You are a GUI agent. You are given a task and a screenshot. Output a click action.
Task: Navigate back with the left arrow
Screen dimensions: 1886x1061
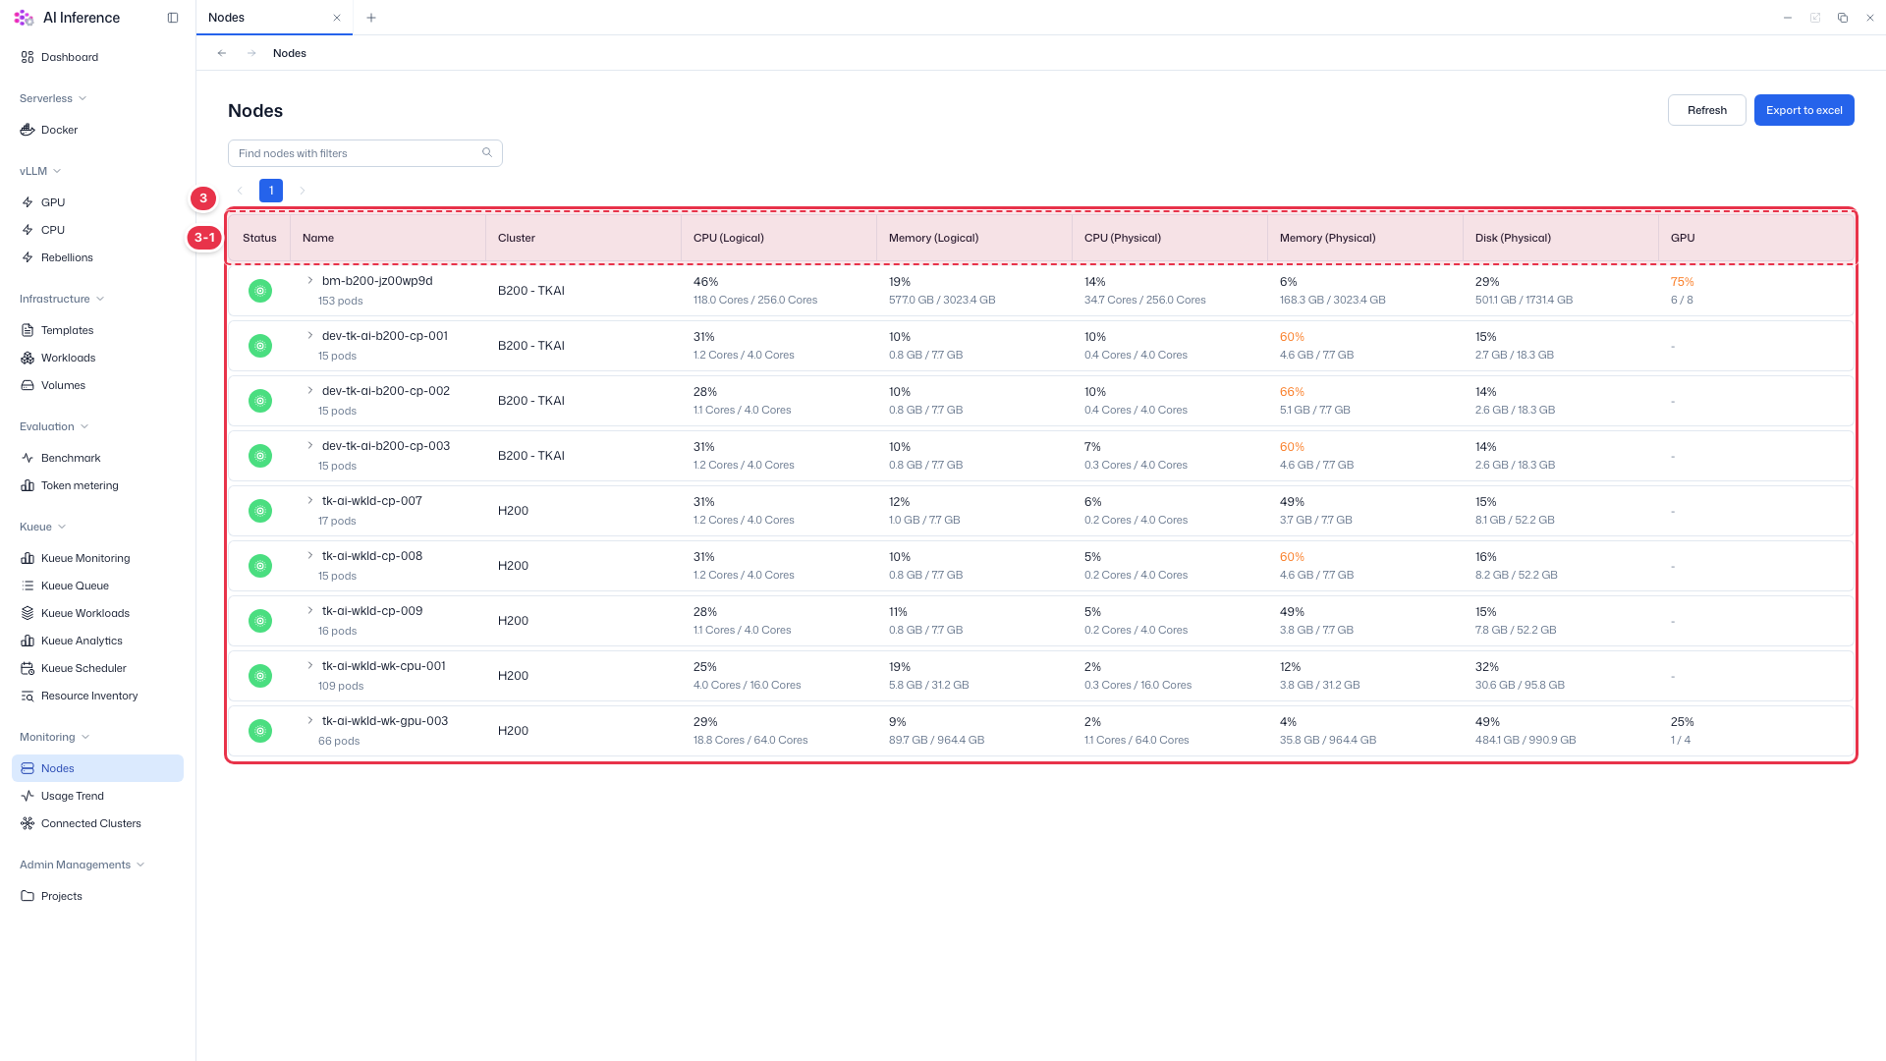(x=222, y=53)
